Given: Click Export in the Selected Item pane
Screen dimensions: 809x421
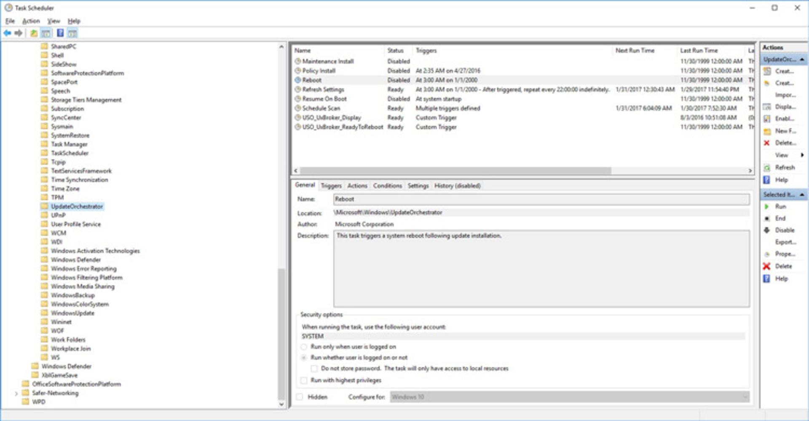Looking at the screenshot, I should pyautogui.click(x=785, y=242).
